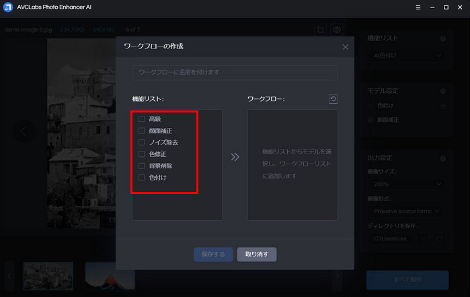Select the 色修正 checkbox
The image size is (470, 297).
click(x=141, y=154)
